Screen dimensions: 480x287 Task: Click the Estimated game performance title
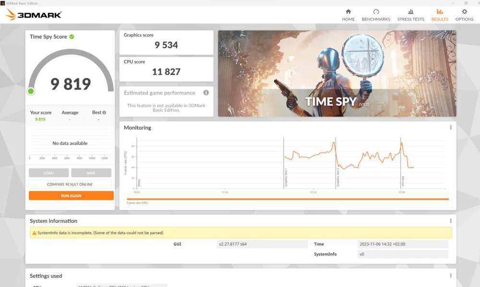click(x=159, y=92)
